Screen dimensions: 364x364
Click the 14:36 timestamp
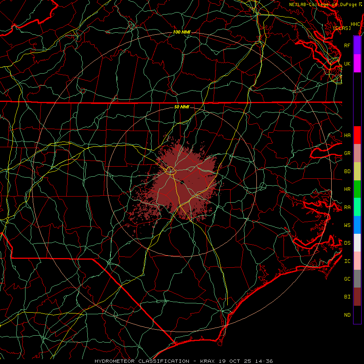pos(264,361)
